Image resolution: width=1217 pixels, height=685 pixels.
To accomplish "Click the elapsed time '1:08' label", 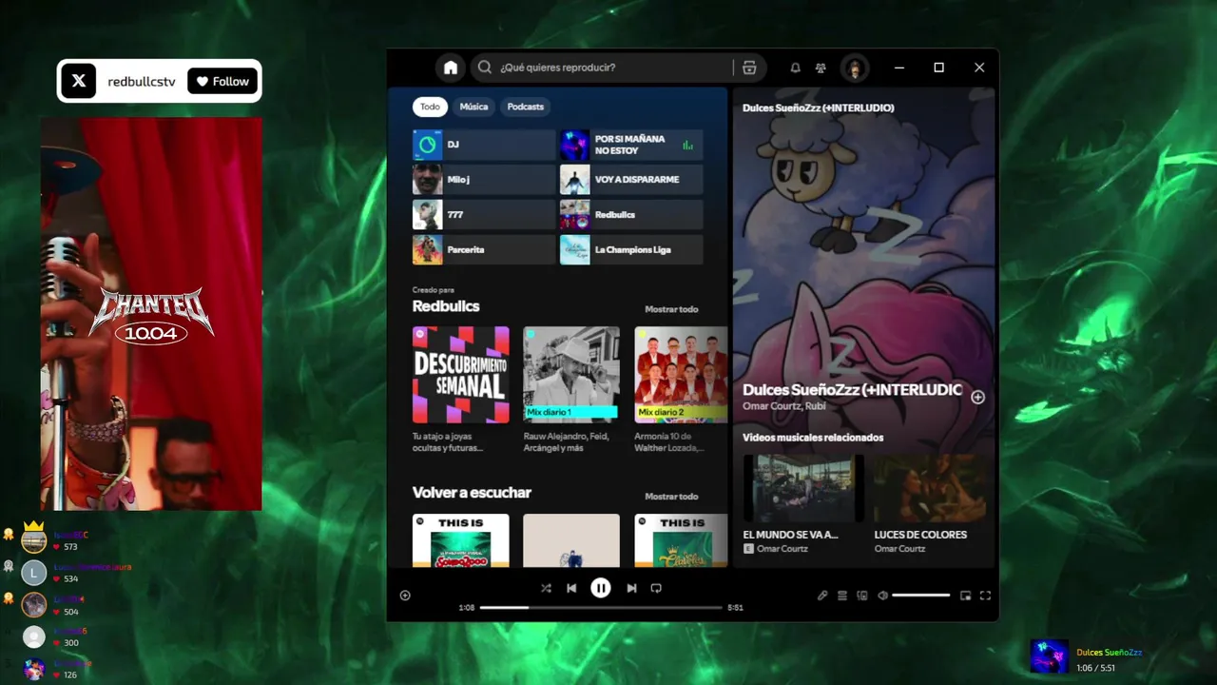I will click(467, 607).
